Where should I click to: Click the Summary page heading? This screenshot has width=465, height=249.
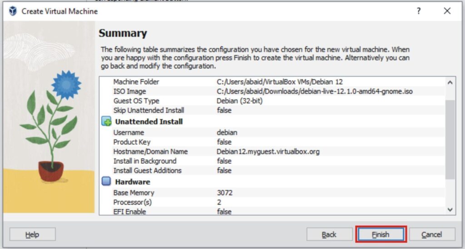[123, 33]
